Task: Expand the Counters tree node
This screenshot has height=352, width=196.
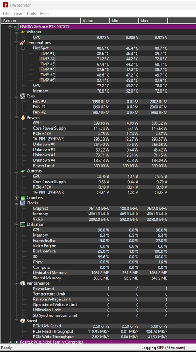Action: pos(16,198)
